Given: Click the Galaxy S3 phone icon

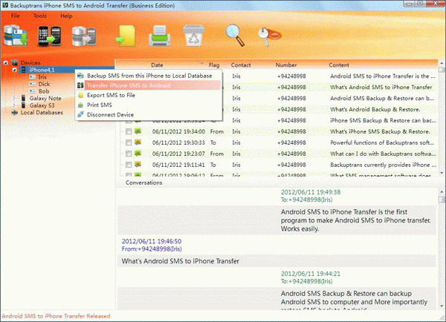Looking at the screenshot, I should [x=24, y=105].
